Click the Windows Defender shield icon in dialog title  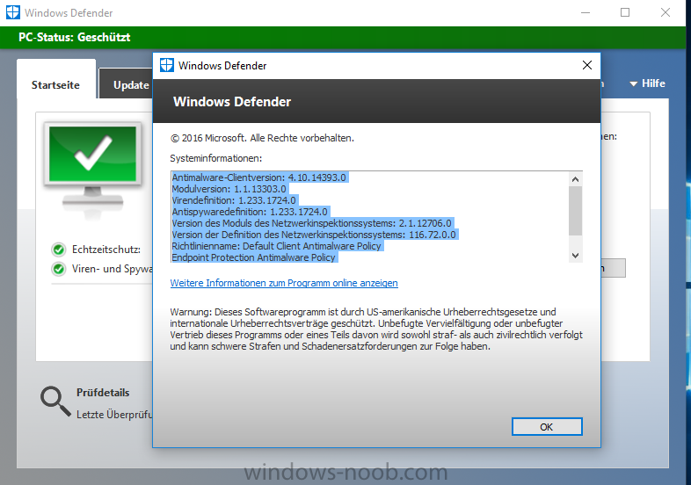166,65
